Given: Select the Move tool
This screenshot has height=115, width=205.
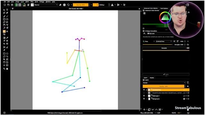Looking at the screenshot, I should [x=7, y=31].
